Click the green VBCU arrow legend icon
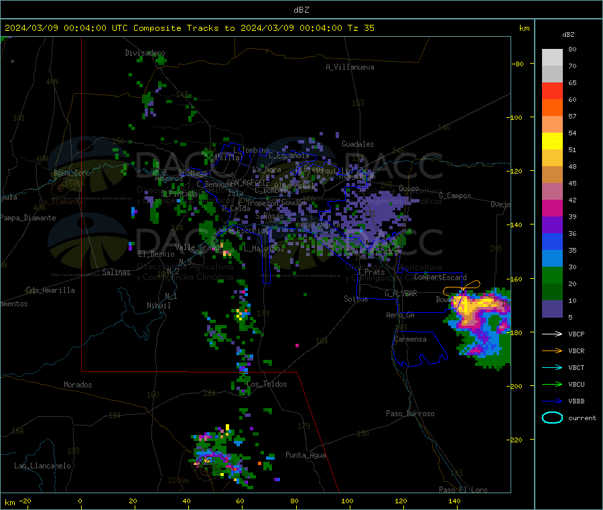603x510 pixels. tap(552, 384)
